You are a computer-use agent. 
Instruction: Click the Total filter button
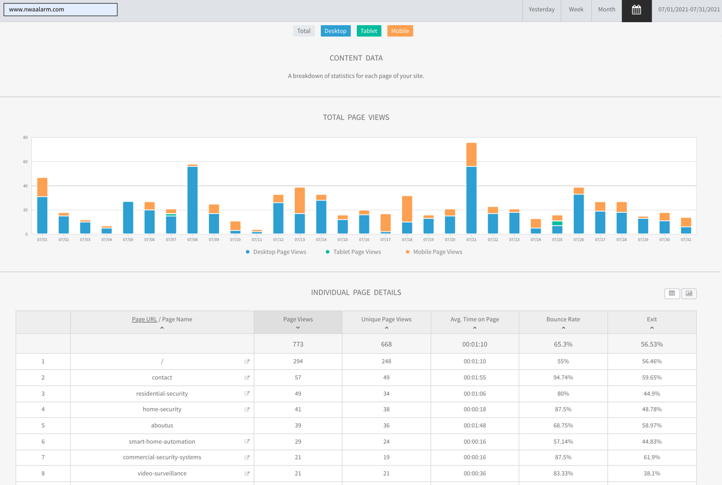click(x=303, y=31)
